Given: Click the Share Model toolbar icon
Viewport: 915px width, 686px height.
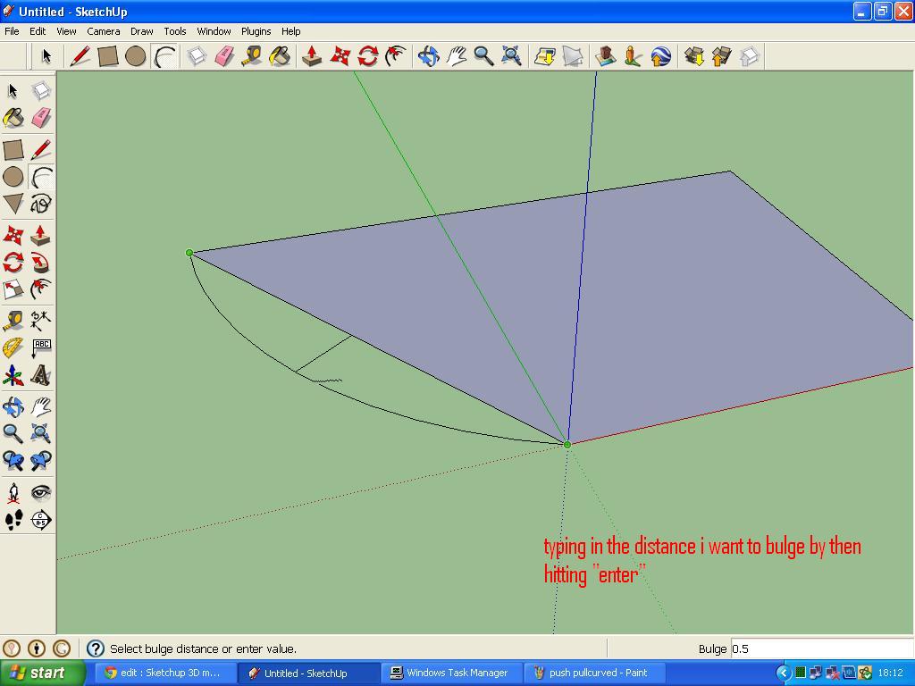Looking at the screenshot, I should pos(721,56).
